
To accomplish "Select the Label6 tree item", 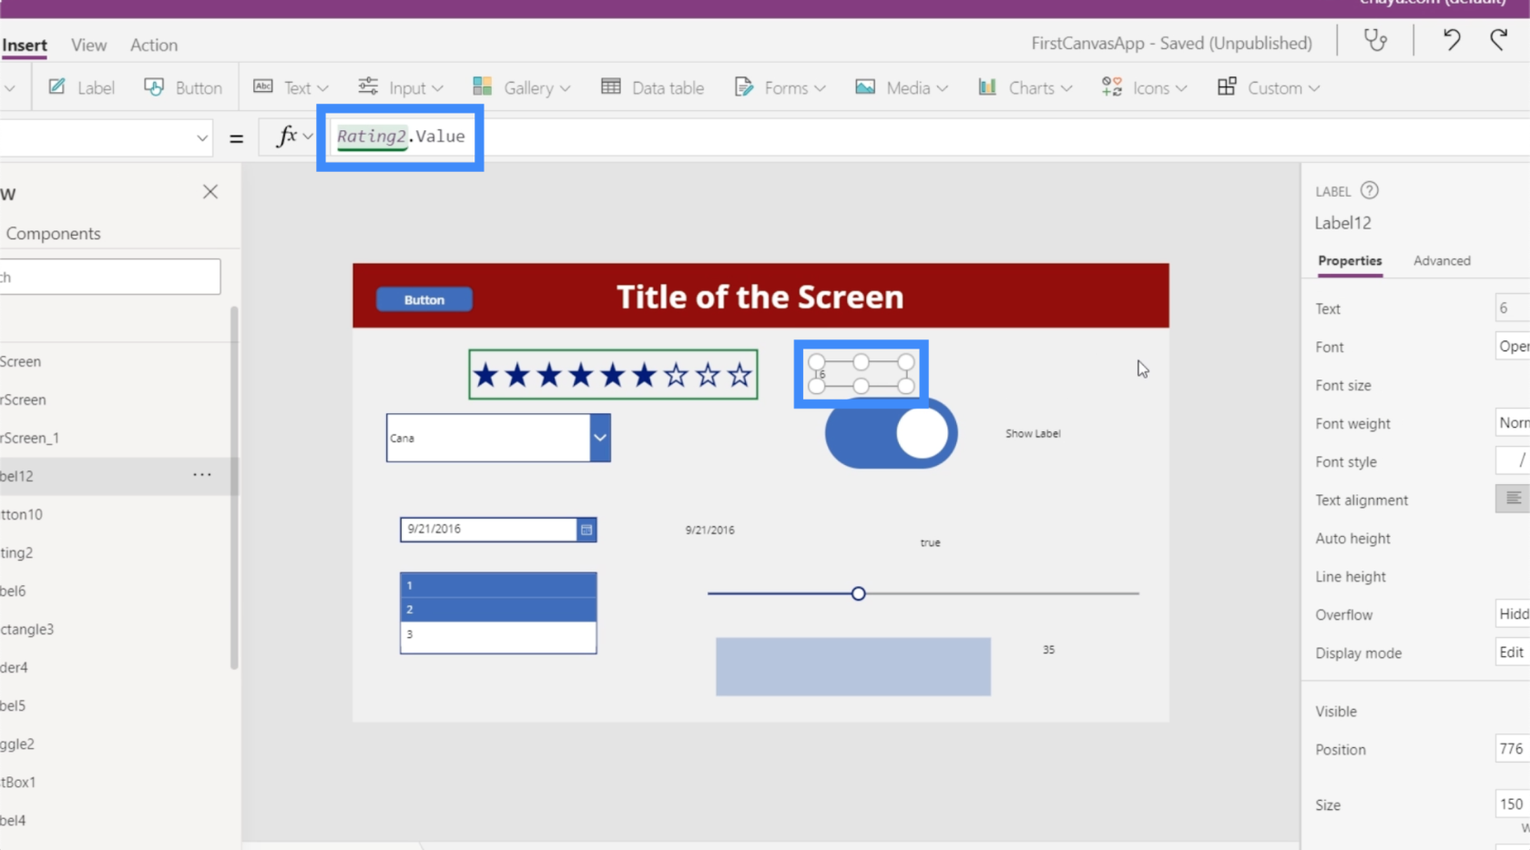I will coord(114,591).
